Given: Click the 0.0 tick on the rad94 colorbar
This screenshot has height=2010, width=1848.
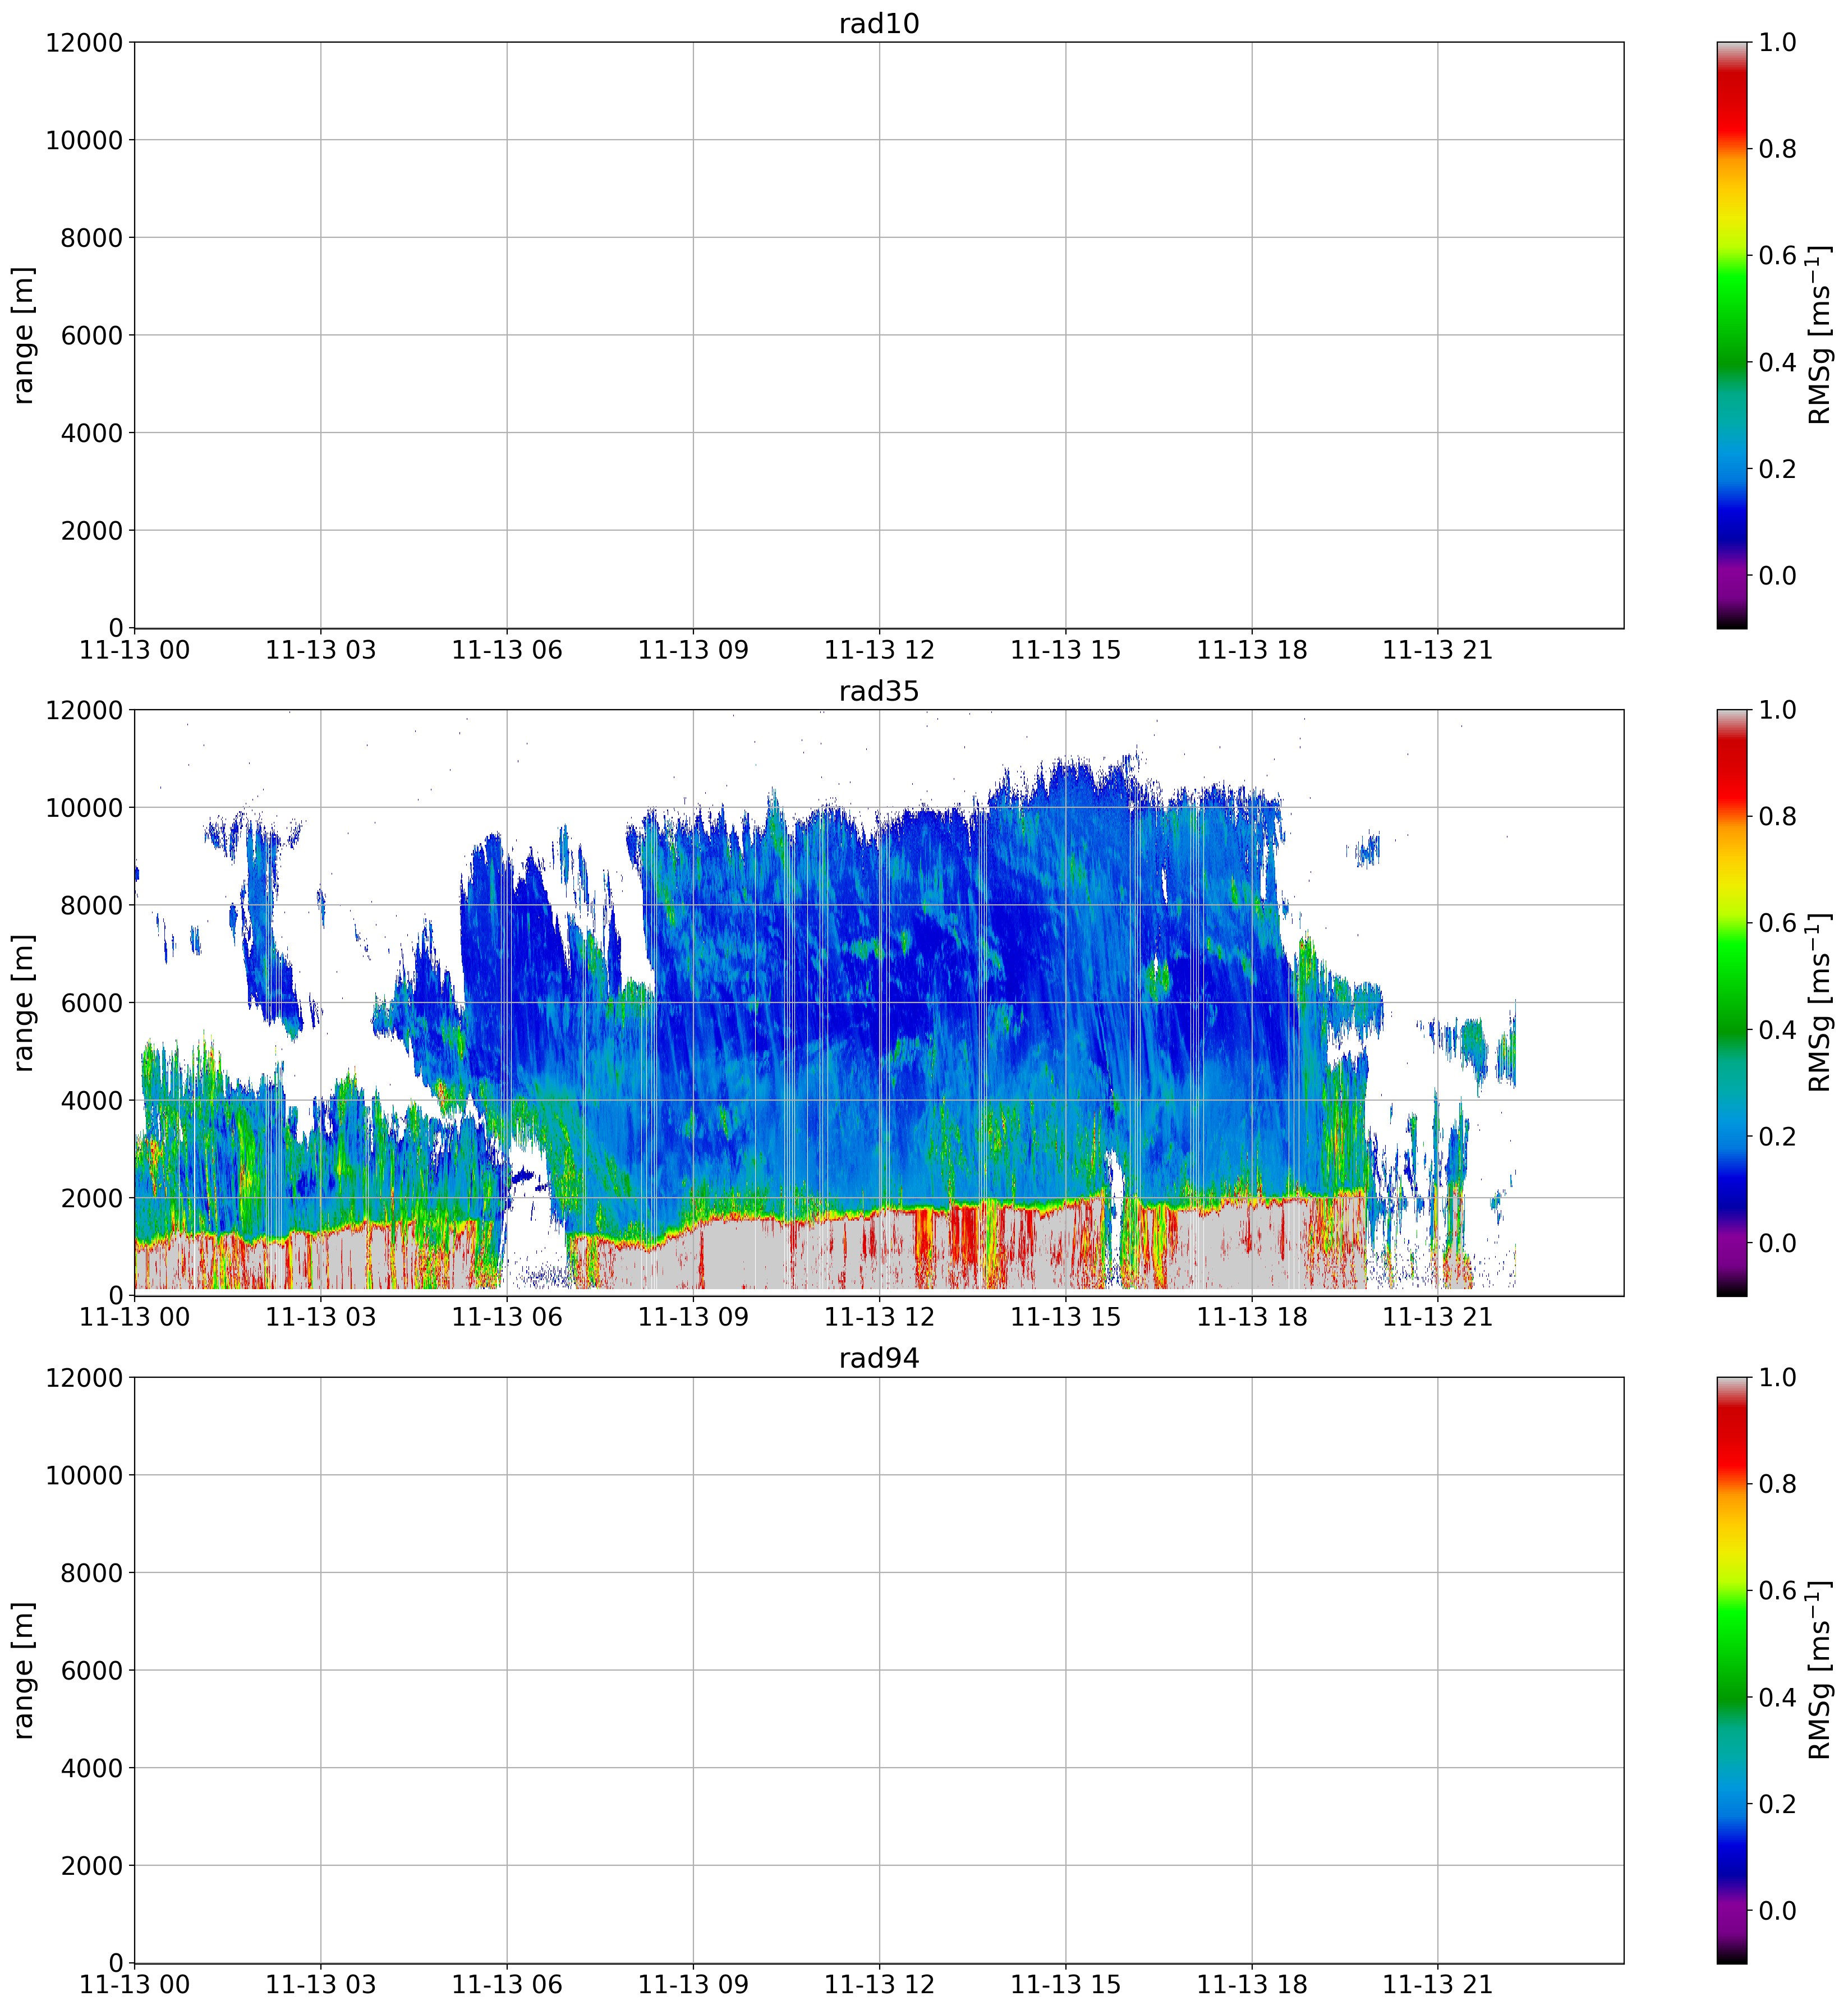Looking at the screenshot, I should (1777, 1911).
